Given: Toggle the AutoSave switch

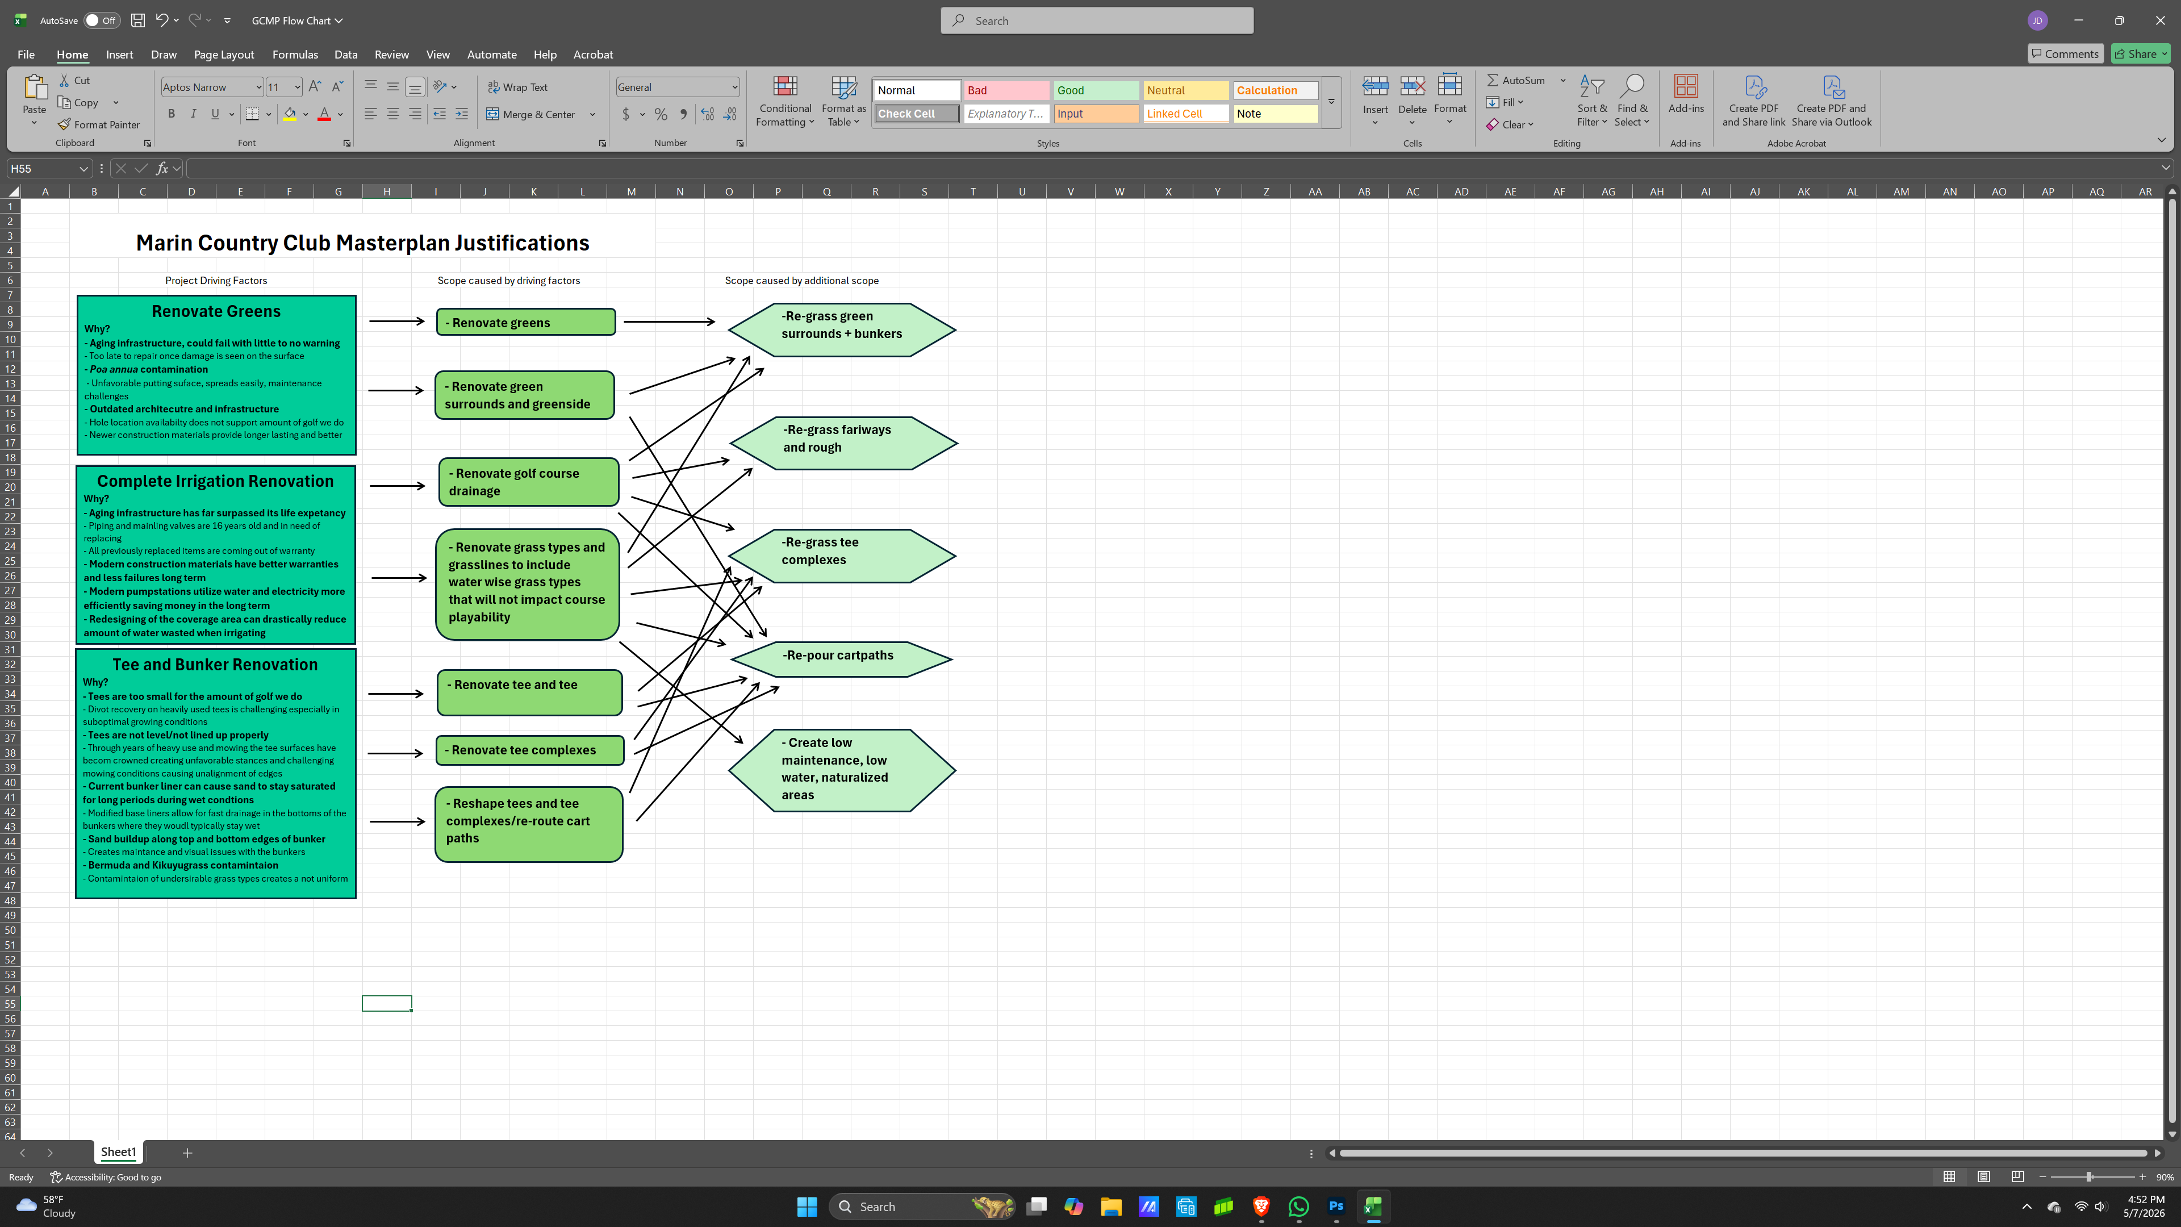Looking at the screenshot, I should pyautogui.click(x=102, y=20).
